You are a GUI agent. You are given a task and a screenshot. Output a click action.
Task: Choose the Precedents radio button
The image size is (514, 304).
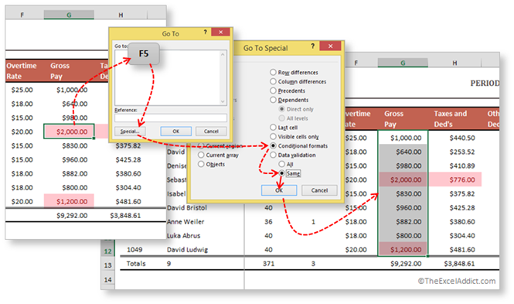[x=273, y=91]
